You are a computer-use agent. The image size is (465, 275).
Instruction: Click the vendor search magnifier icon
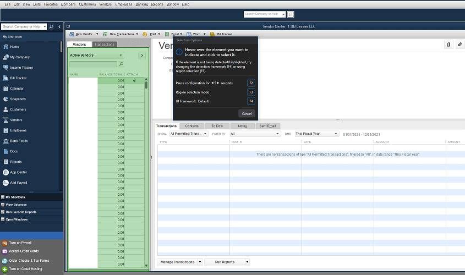tap(121, 64)
